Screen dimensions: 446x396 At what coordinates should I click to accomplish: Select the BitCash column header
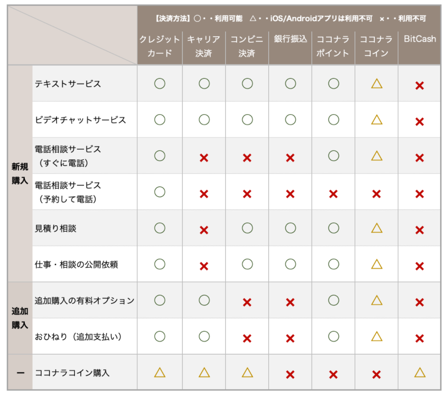coord(420,39)
